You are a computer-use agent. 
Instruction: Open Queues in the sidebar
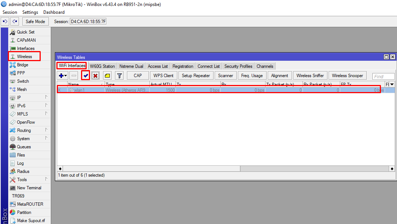pyautogui.click(x=30, y=147)
